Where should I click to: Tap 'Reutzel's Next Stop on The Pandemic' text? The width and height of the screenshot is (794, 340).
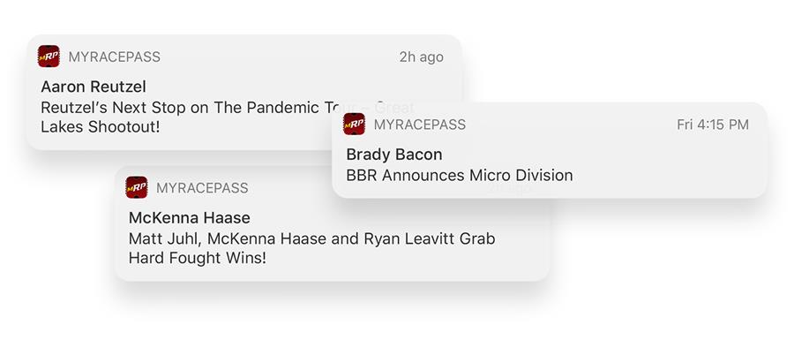(x=187, y=108)
